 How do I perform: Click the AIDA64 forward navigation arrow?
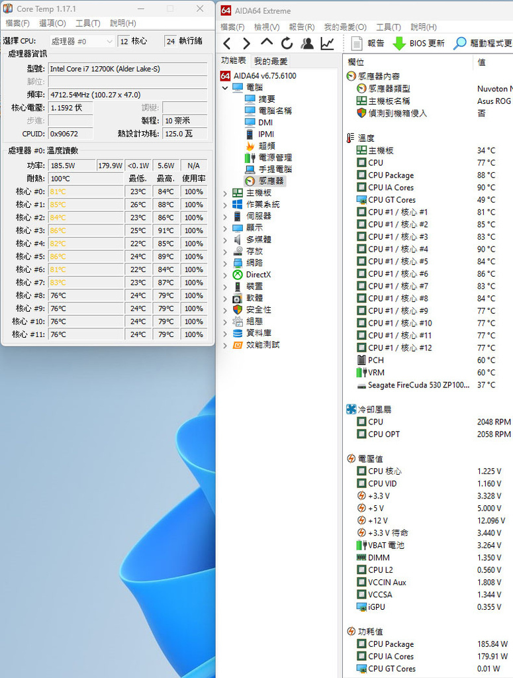coord(246,43)
